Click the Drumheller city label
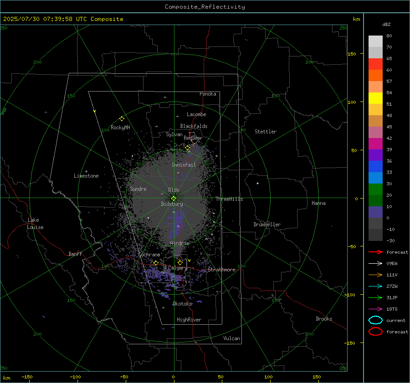 pyautogui.click(x=267, y=225)
